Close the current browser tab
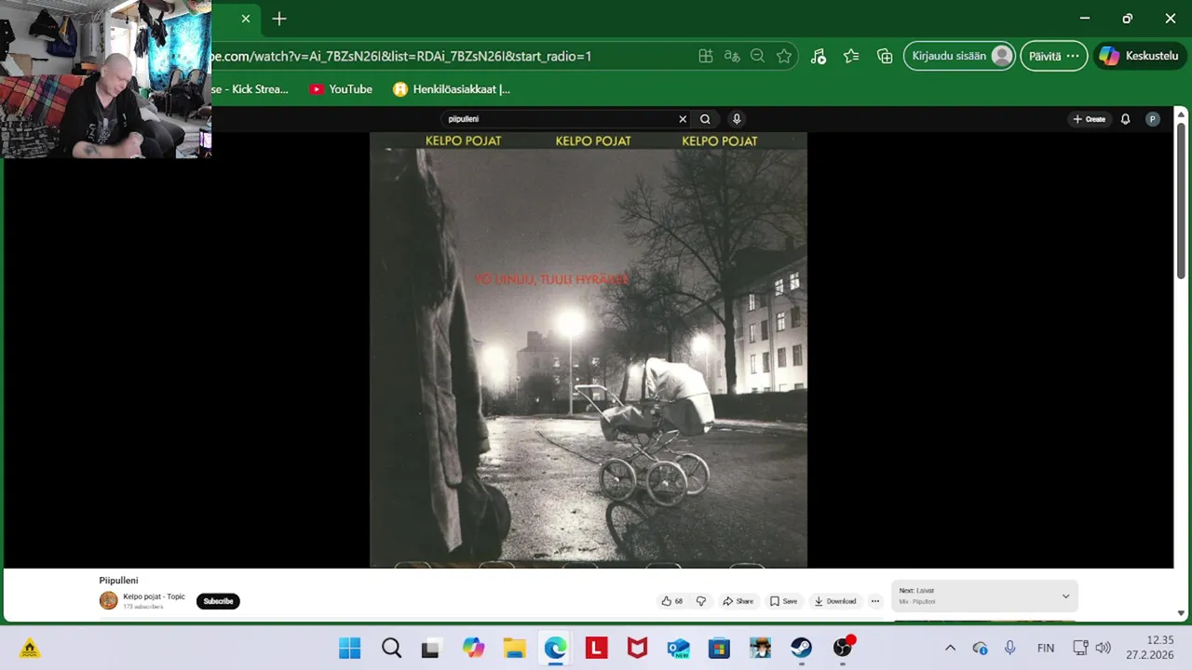The height and width of the screenshot is (670, 1192). click(x=246, y=19)
